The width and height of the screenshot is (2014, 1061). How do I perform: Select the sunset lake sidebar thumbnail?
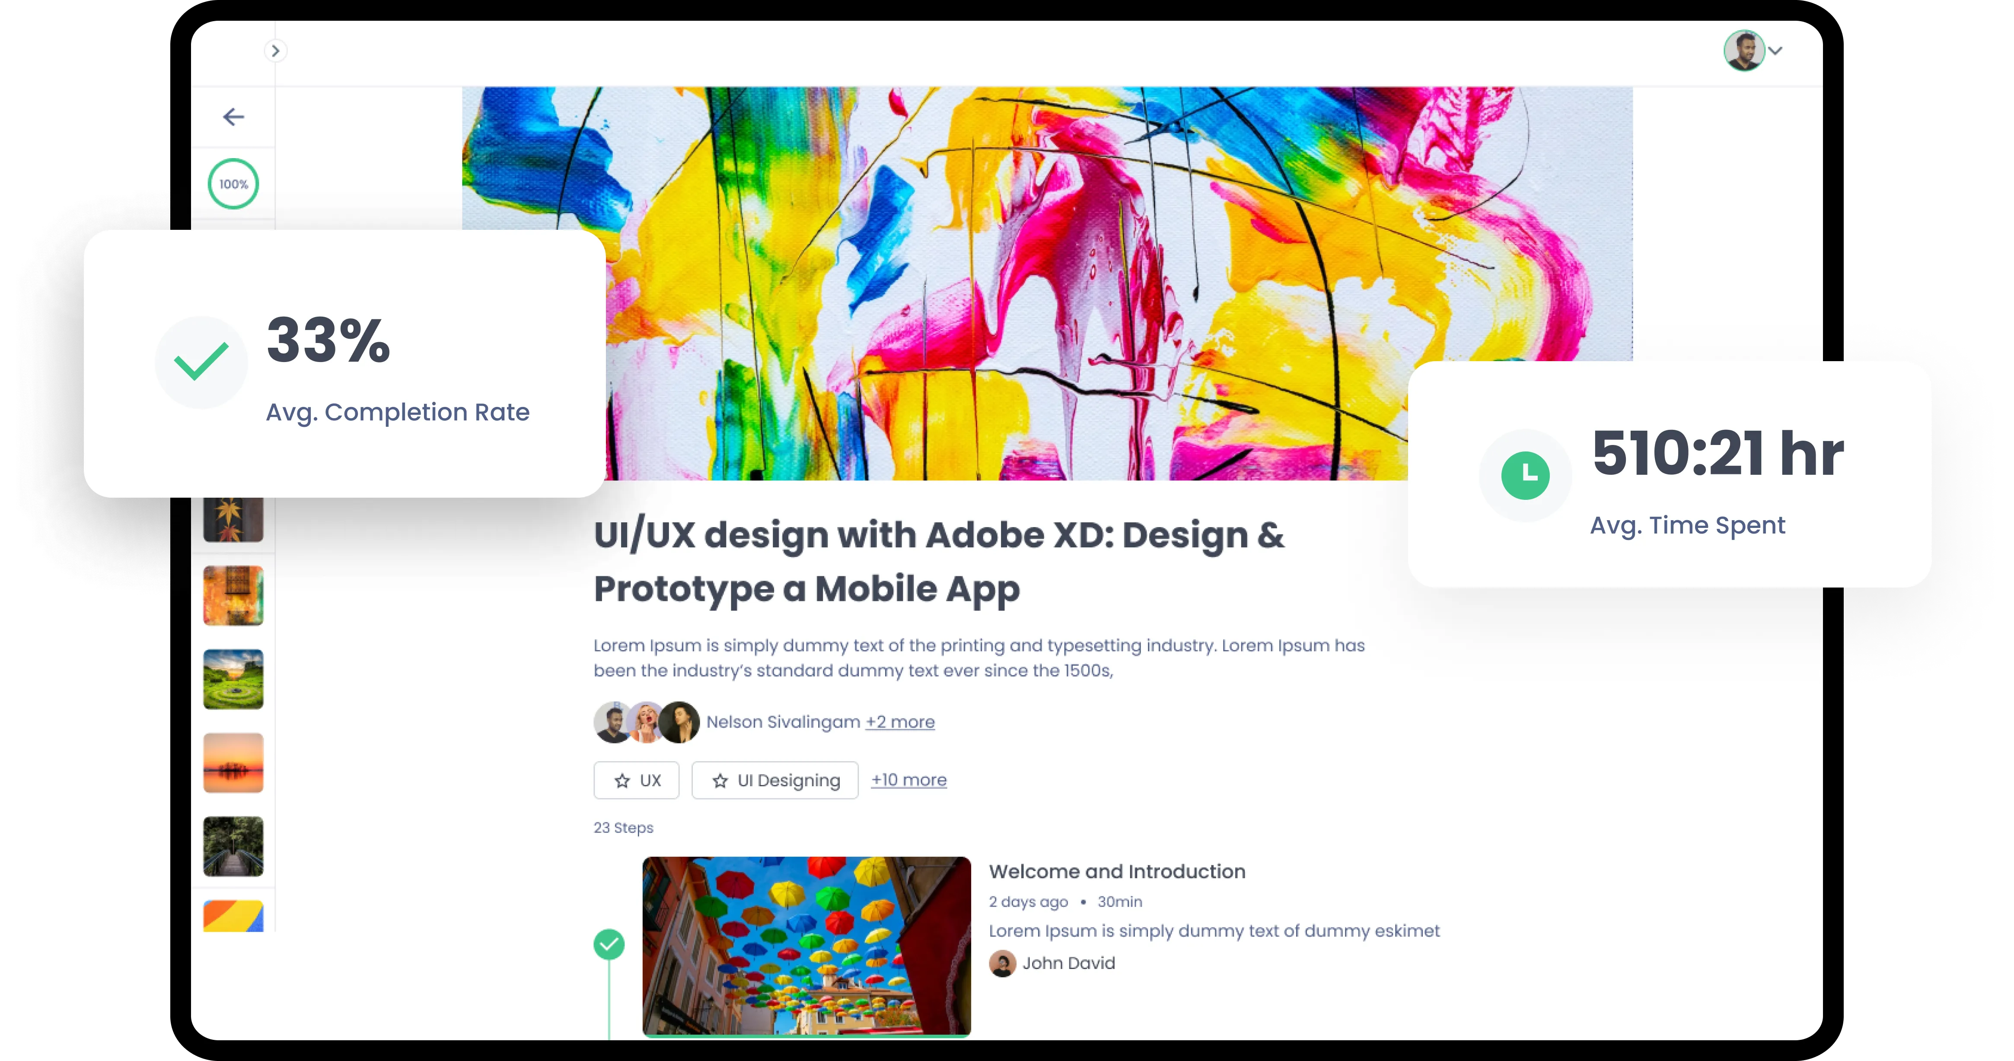coord(233,762)
